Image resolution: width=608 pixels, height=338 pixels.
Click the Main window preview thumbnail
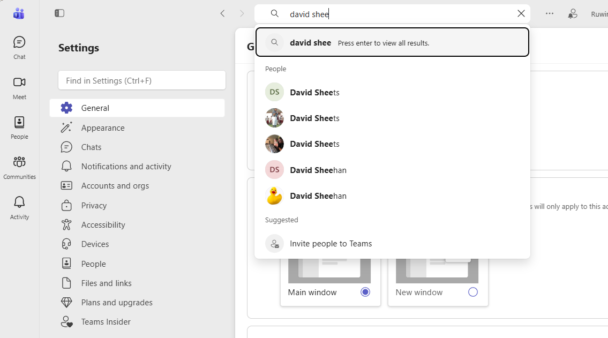329,271
